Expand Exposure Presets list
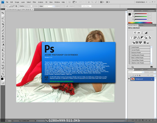 pos(130,52)
